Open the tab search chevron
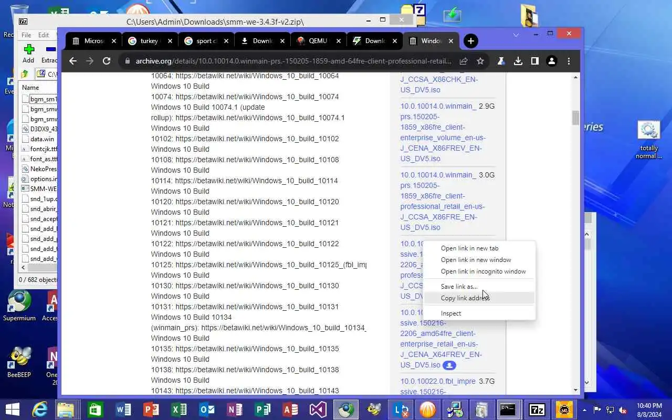The image size is (672, 420). [x=516, y=35]
